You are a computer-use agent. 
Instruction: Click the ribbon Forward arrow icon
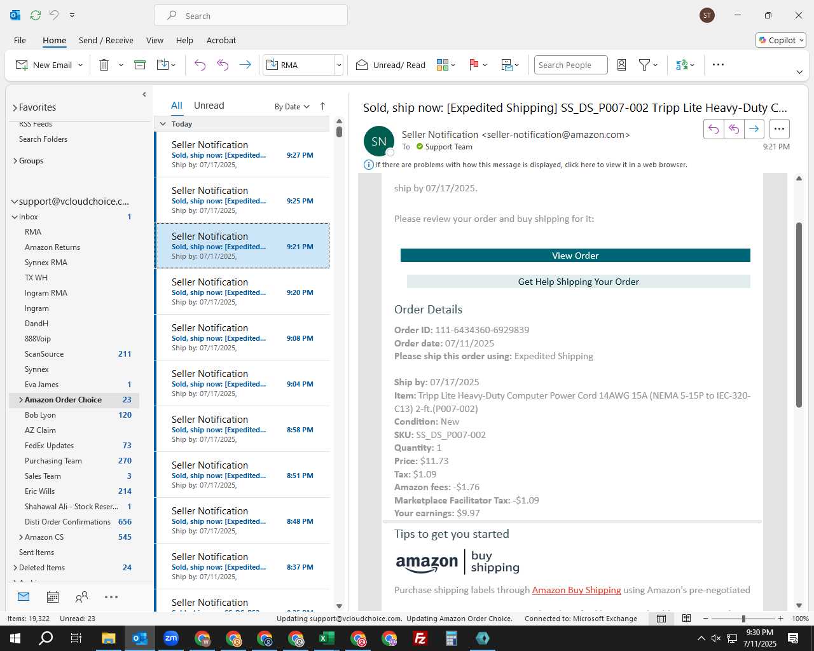245,65
